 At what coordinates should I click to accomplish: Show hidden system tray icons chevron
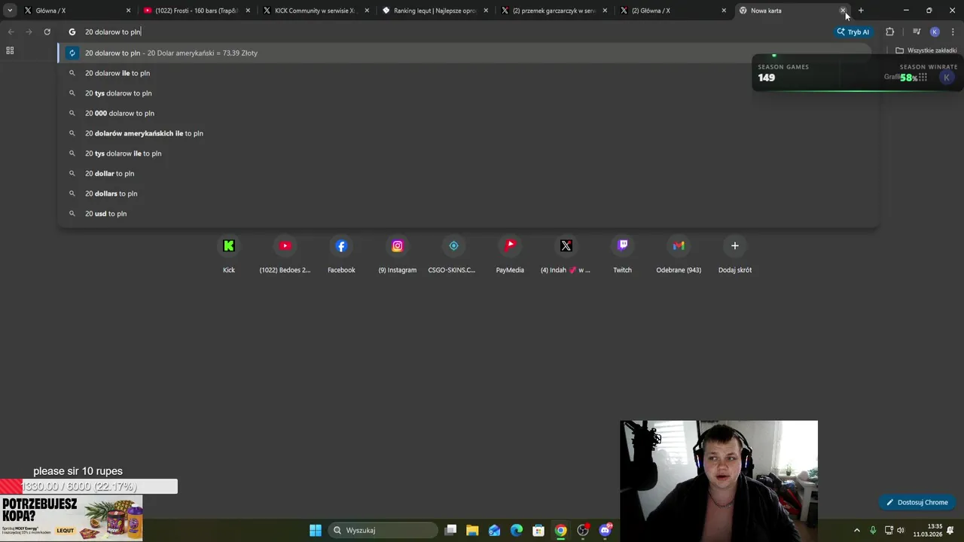(x=856, y=530)
